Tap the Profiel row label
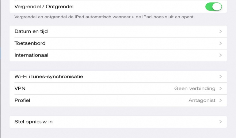The image size is (236, 138). click(22, 100)
